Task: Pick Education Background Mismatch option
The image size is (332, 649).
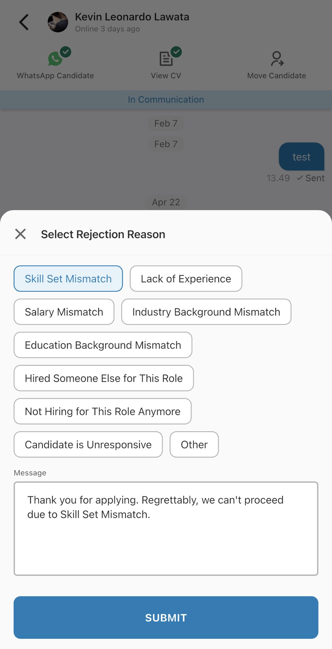Action: 103,345
